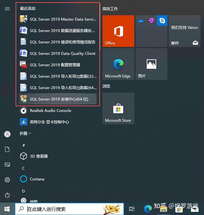
Task: Open the Skype tile
Action: point(162,20)
